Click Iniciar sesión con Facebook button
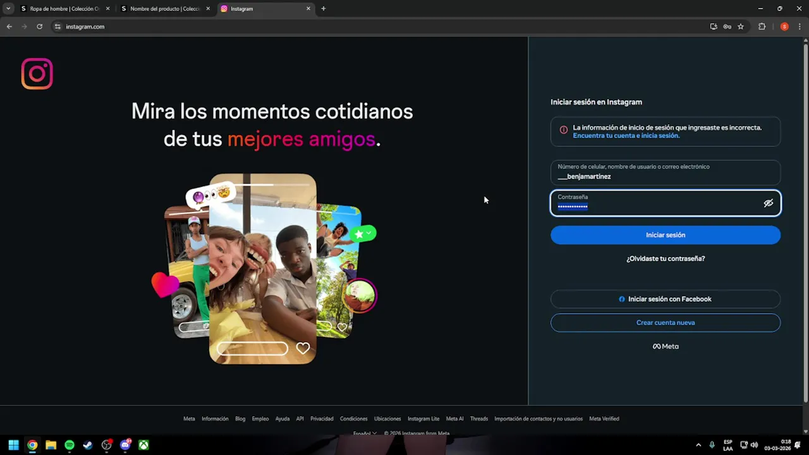The height and width of the screenshot is (455, 809). [x=666, y=299]
